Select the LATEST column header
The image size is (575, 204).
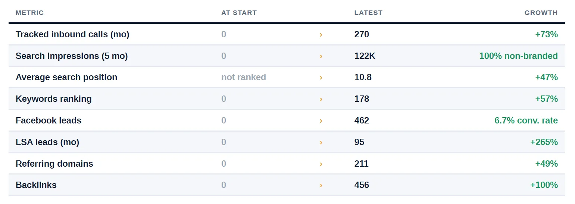click(368, 13)
